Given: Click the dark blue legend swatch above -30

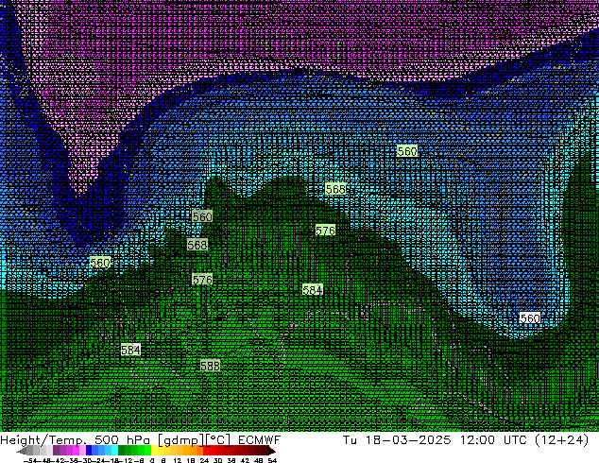Looking at the screenshot, I should click(89, 451).
